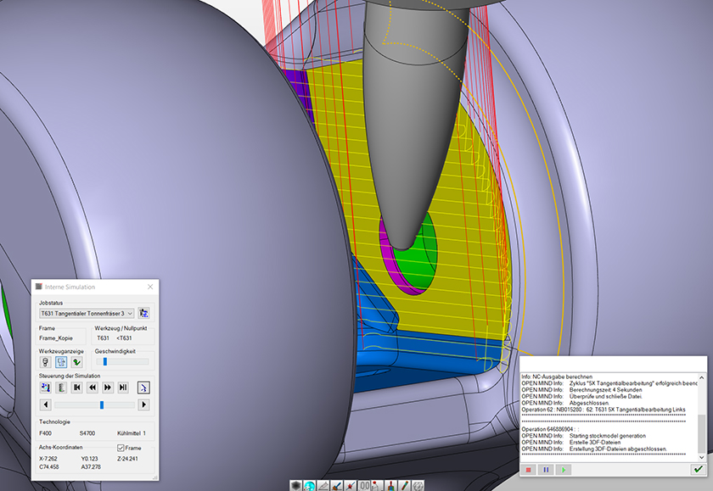Jump to end of simulation
The image size is (713, 491).
pos(123,387)
